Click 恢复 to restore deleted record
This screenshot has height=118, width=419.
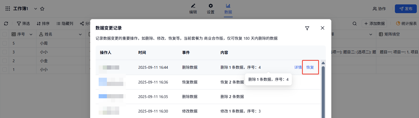[310, 67]
